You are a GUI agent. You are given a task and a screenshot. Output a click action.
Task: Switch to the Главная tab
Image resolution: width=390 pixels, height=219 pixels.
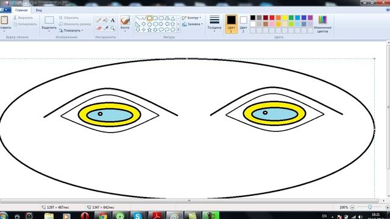click(x=21, y=10)
